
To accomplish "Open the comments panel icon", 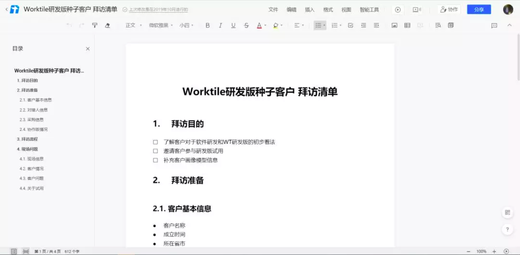I will pos(494,26).
